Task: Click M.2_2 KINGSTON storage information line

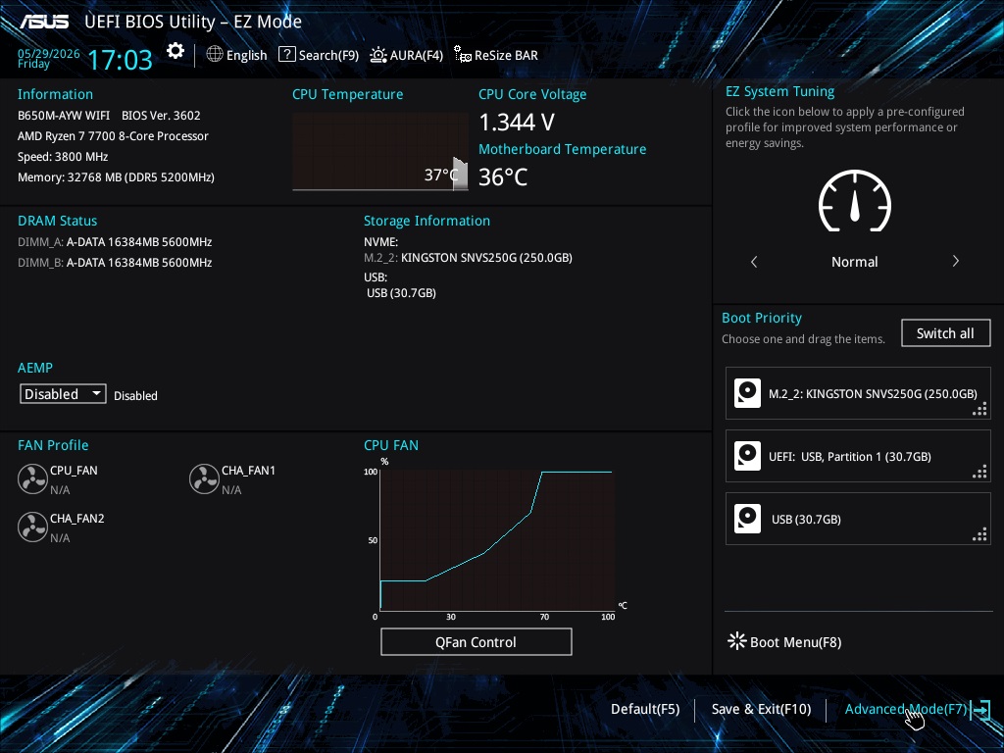Action: [468, 258]
